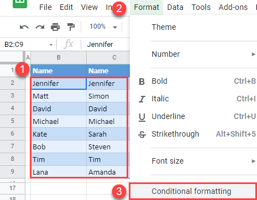Click the Bold B icon
Screen dimensions: 257x200
click(141, 82)
